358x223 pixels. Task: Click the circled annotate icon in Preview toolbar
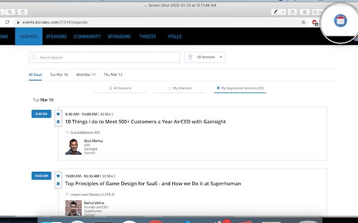click(304, 12)
